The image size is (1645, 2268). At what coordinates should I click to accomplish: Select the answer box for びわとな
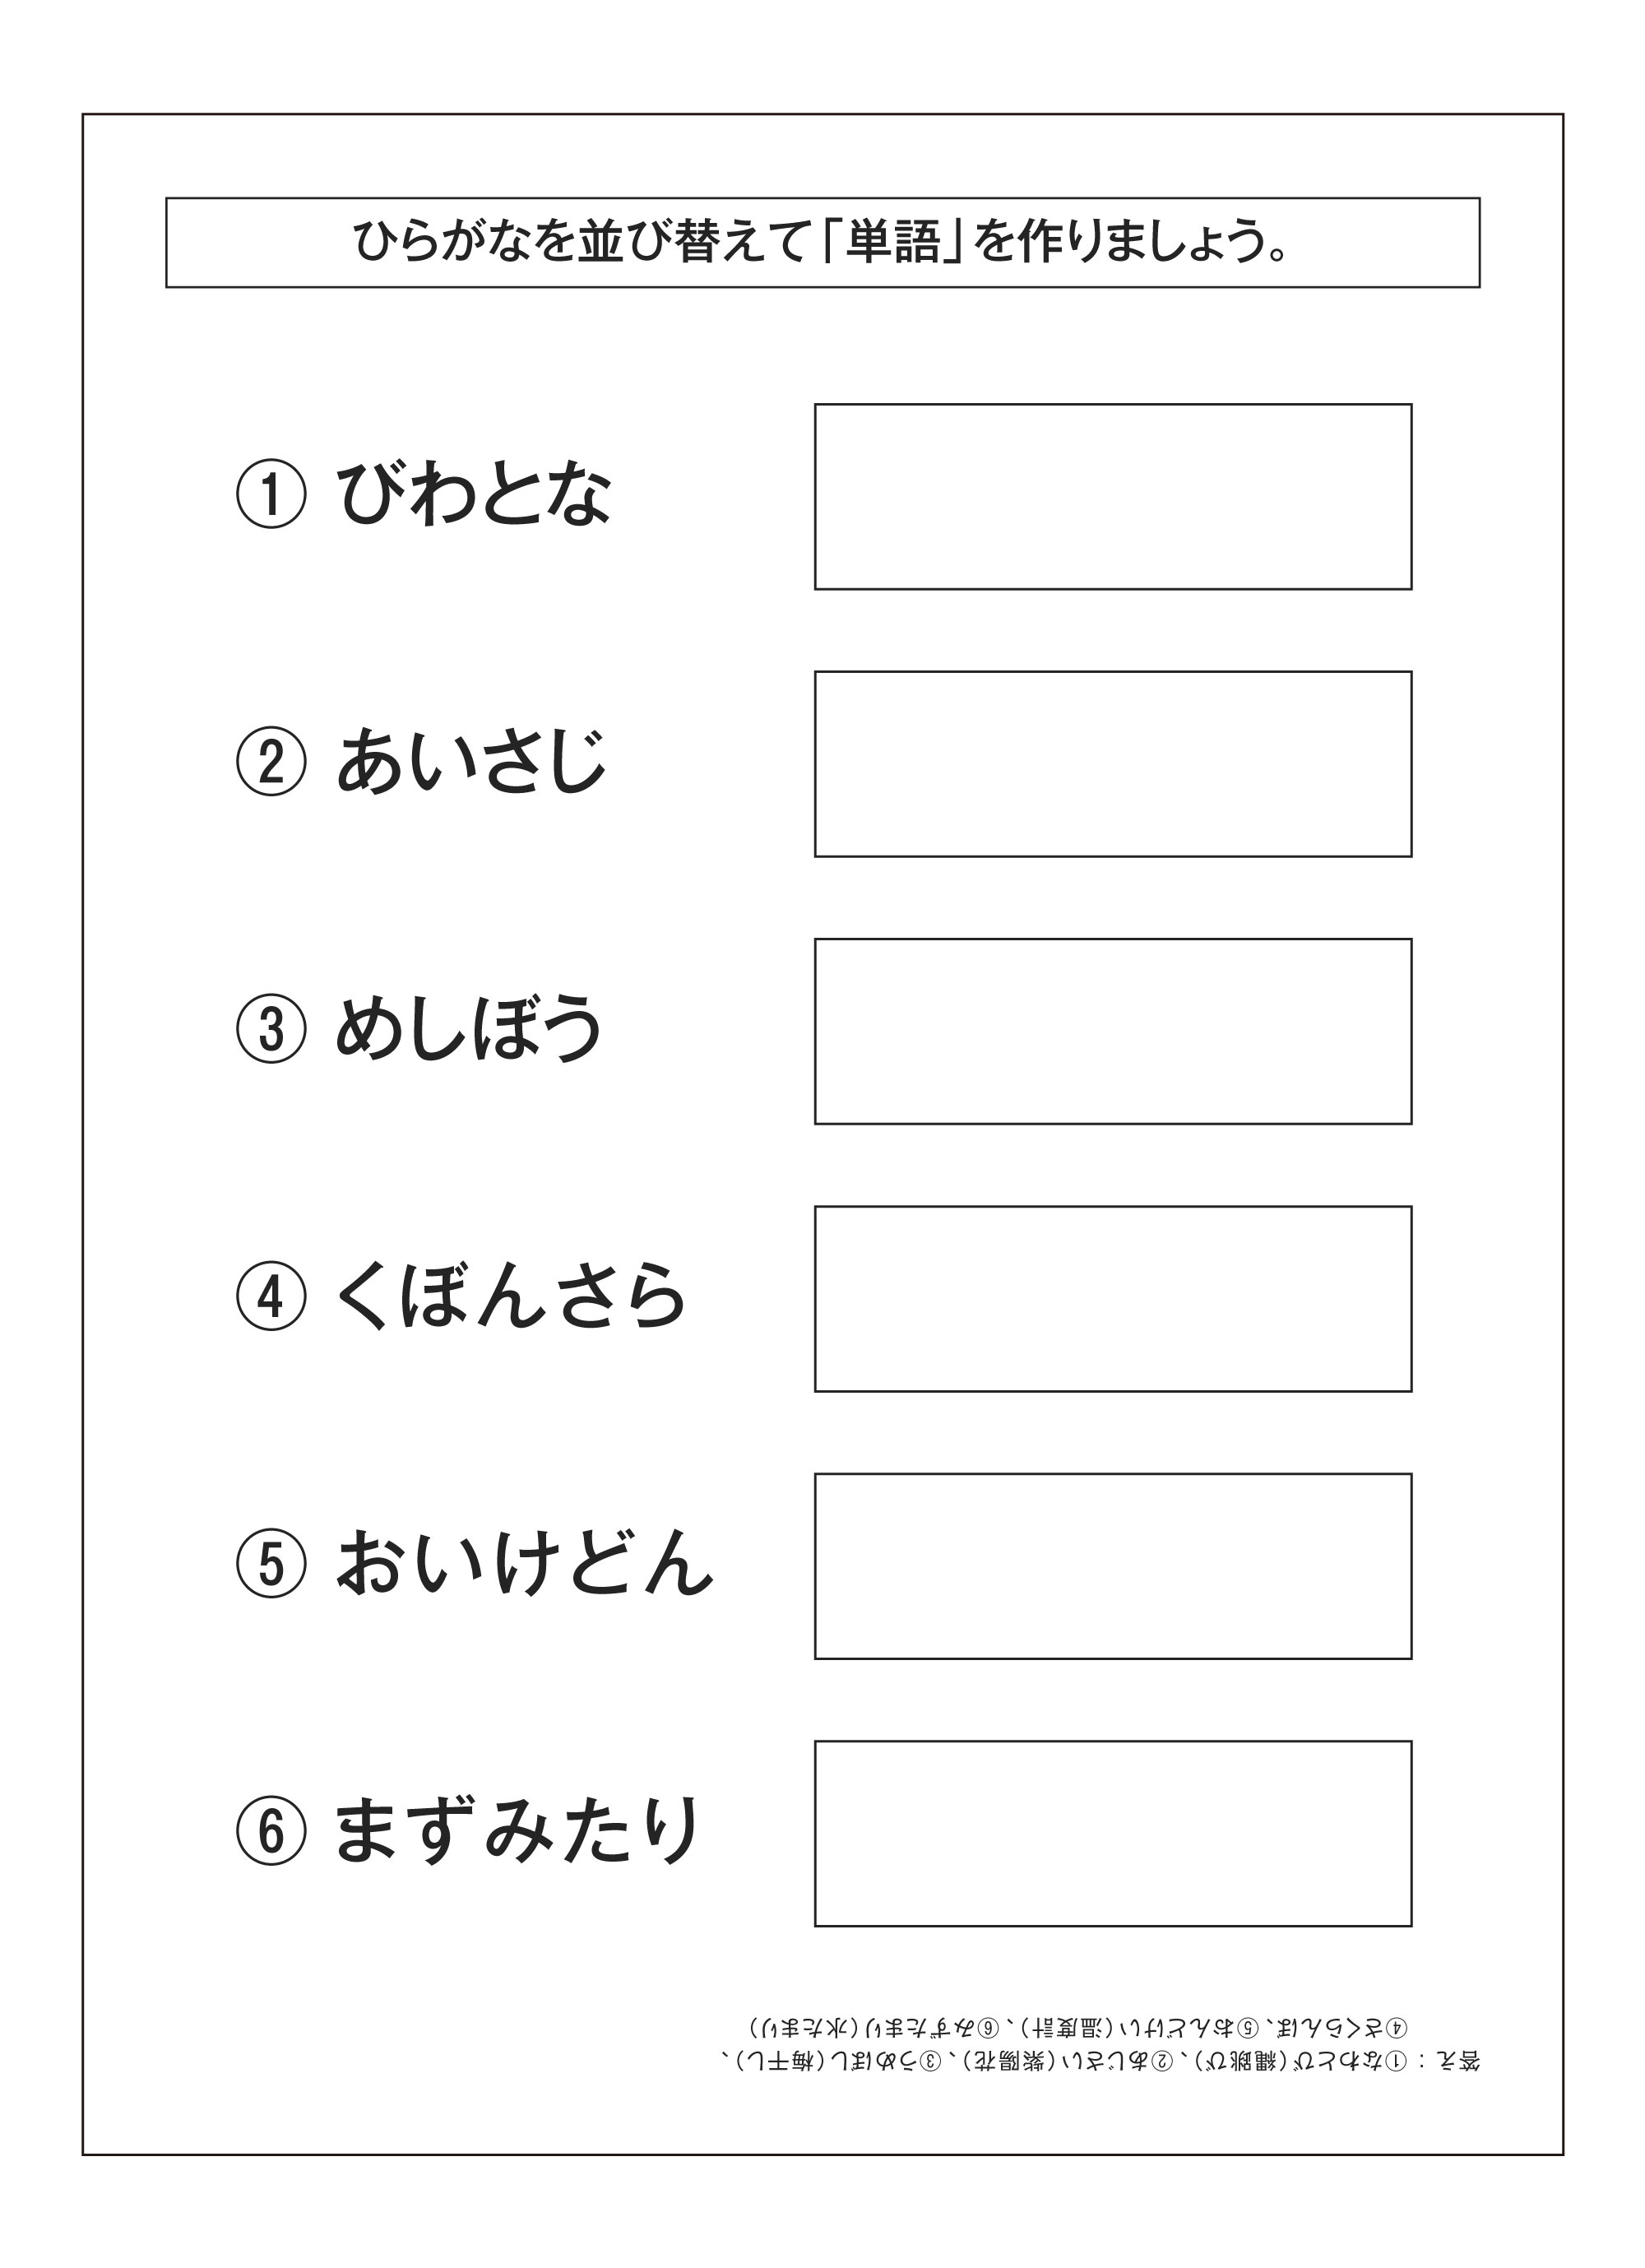1113,497
